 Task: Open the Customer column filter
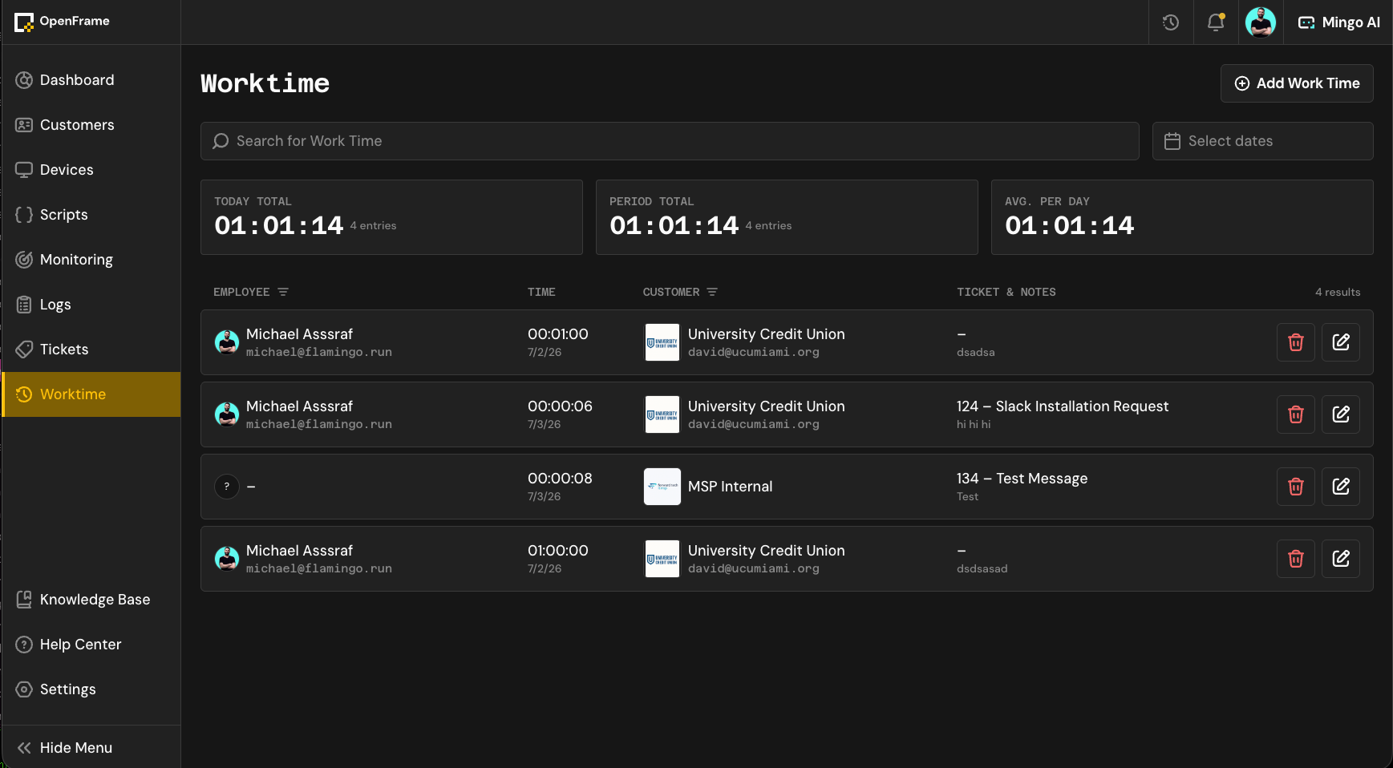tap(712, 292)
